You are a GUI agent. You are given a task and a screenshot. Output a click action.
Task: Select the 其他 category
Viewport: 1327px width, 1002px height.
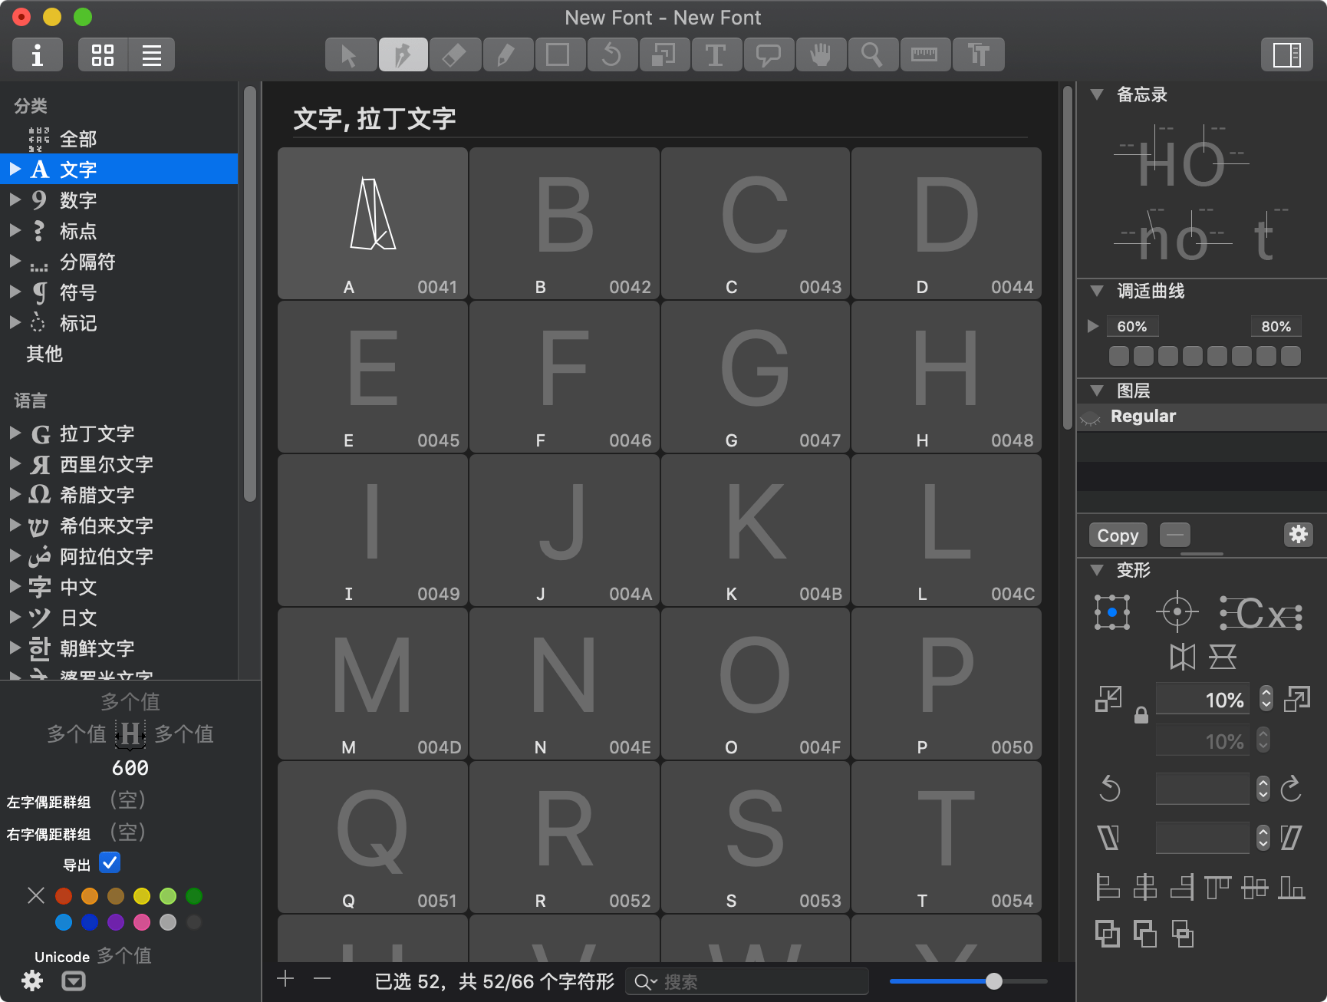[119, 354]
